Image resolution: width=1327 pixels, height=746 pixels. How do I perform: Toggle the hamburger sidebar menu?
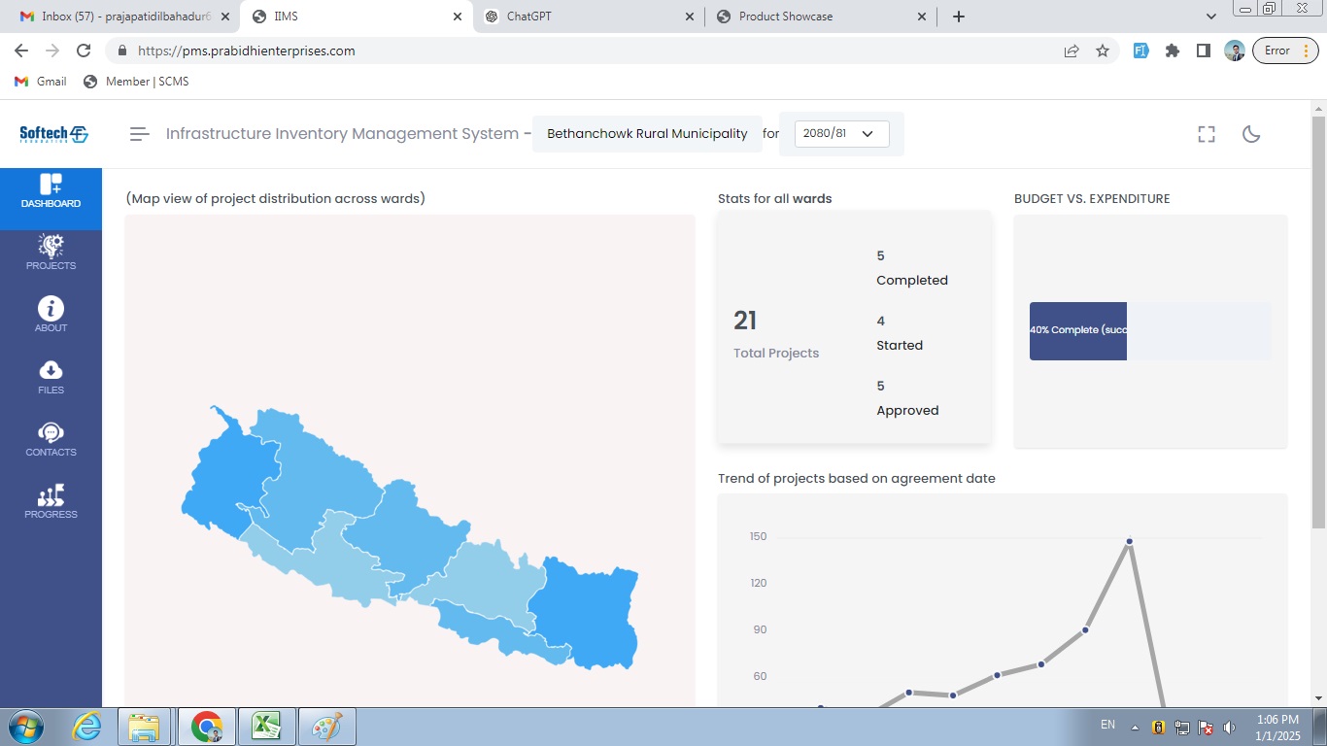[x=140, y=134]
